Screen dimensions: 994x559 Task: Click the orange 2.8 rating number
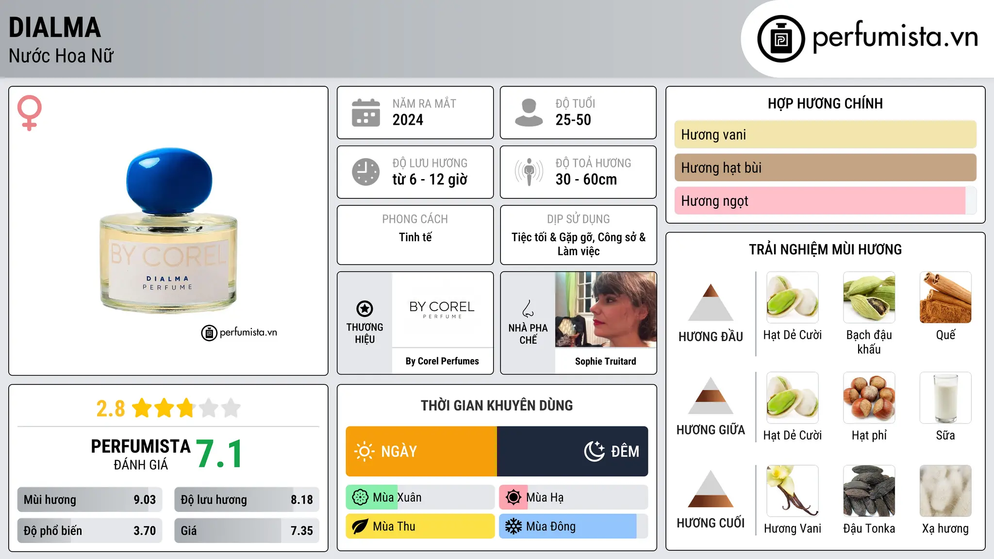pos(111,409)
